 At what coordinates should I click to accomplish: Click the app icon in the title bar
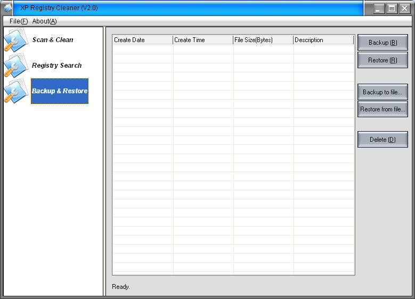[7, 8]
